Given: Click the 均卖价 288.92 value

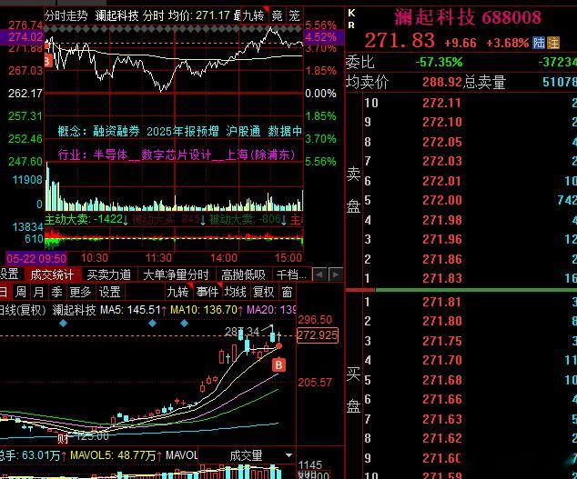Looking at the screenshot, I should pos(442,82).
